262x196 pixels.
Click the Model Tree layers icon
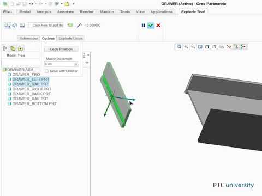coord(13,48)
